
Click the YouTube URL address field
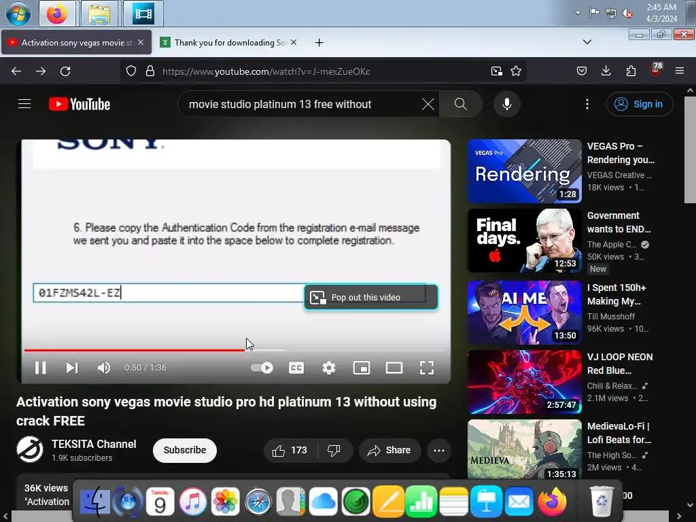click(x=321, y=71)
